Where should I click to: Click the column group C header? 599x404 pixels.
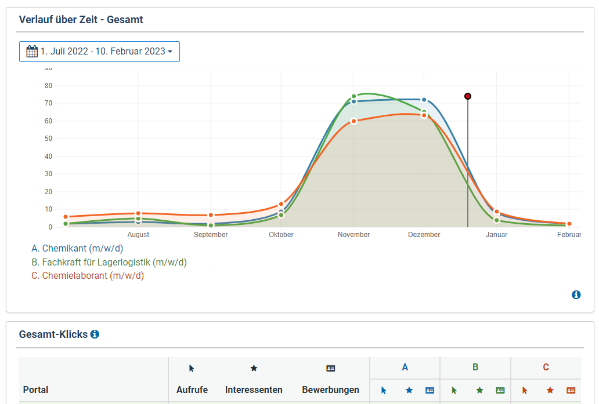pos(546,367)
